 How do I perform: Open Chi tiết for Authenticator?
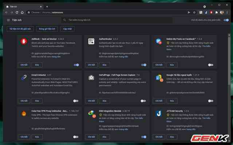(x=91, y=65)
